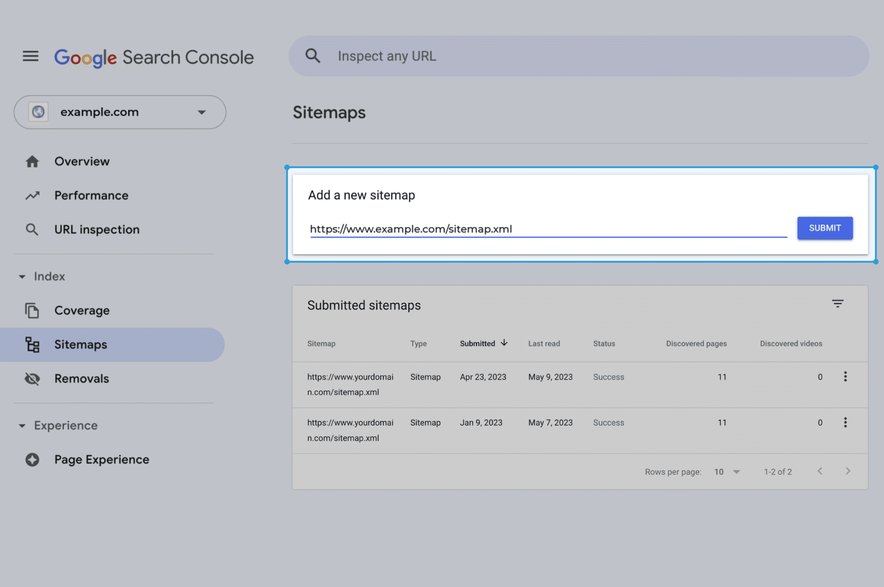
Task: Open Removals in sidebar
Action: pos(82,379)
